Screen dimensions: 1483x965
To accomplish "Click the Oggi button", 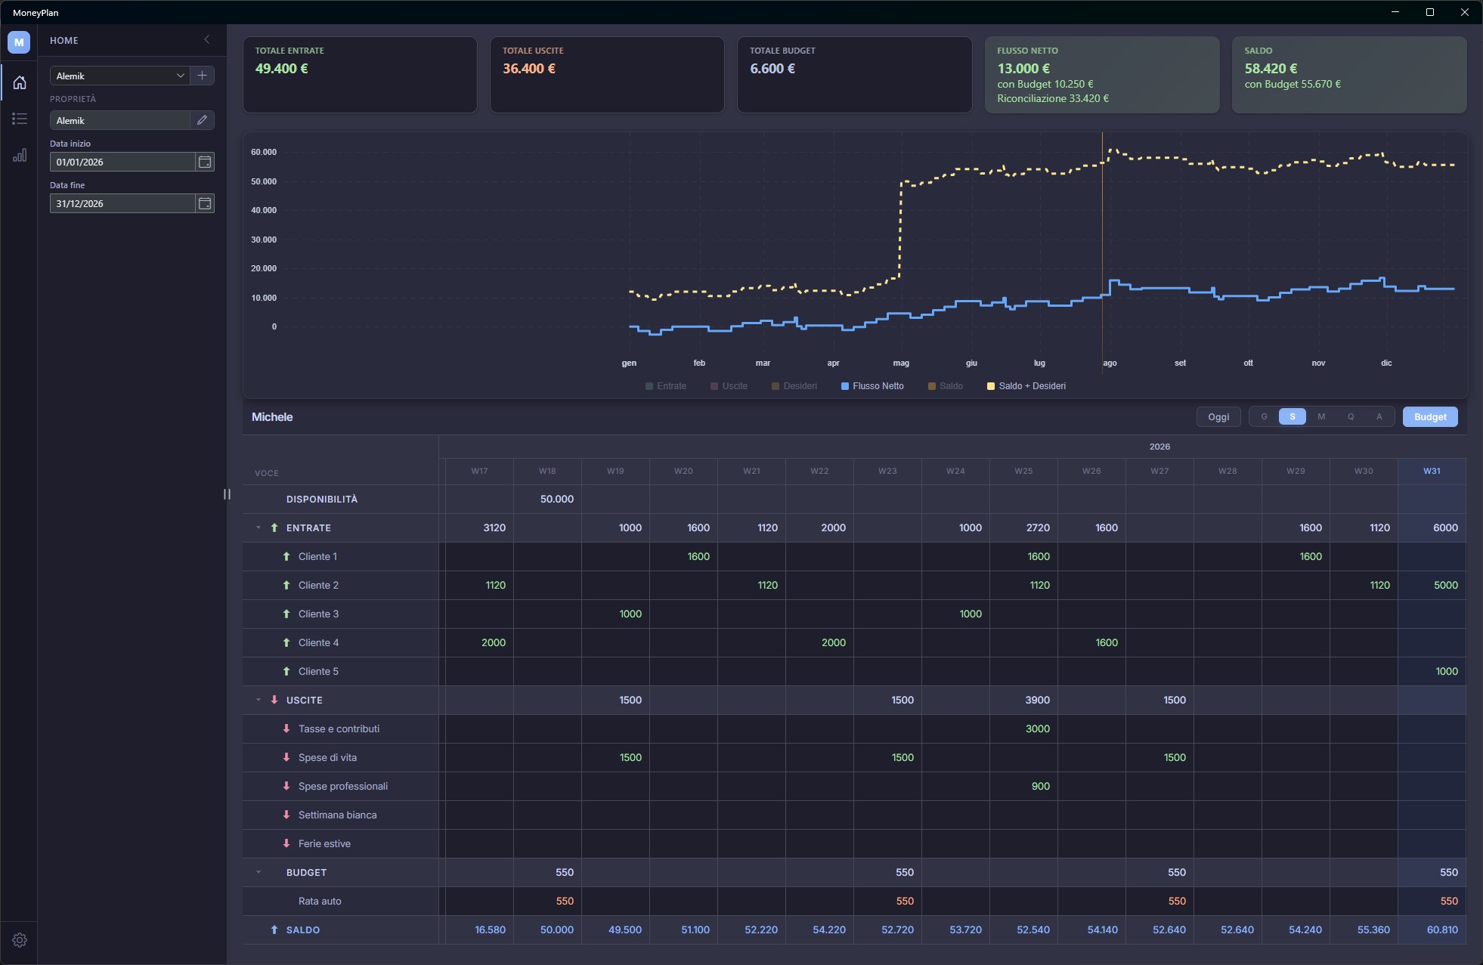I will (x=1218, y=417).
